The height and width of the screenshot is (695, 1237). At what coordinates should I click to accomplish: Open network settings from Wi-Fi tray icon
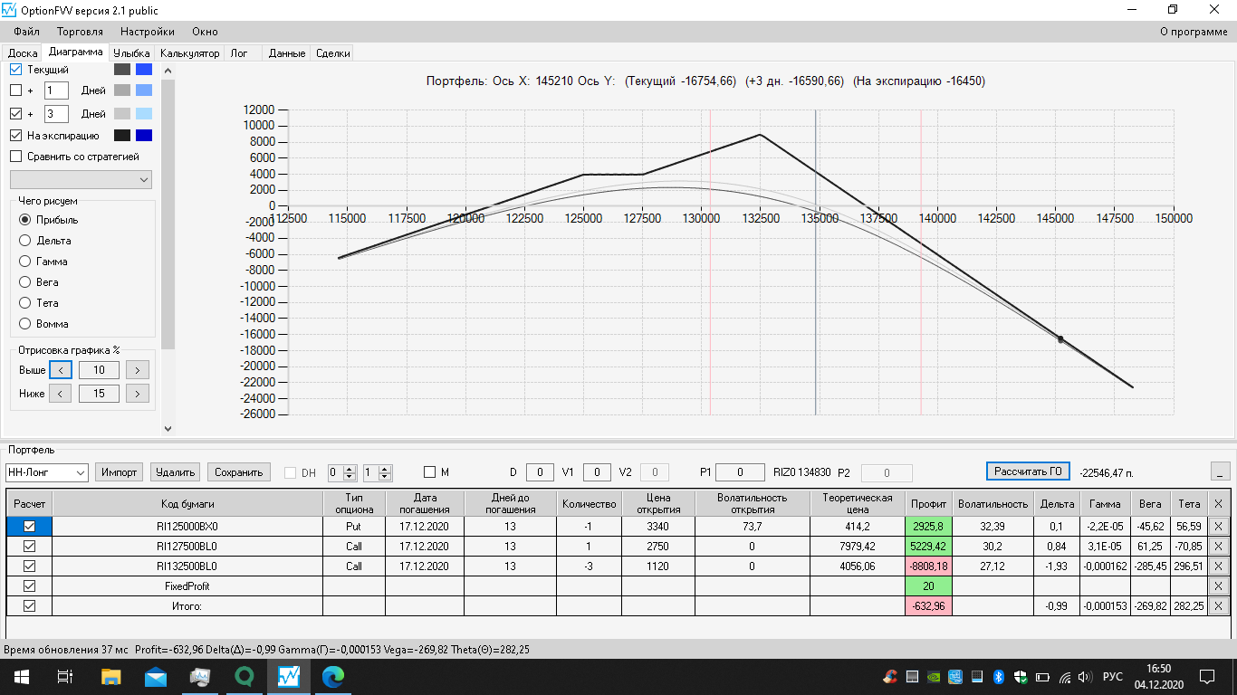click(1065, 677)
